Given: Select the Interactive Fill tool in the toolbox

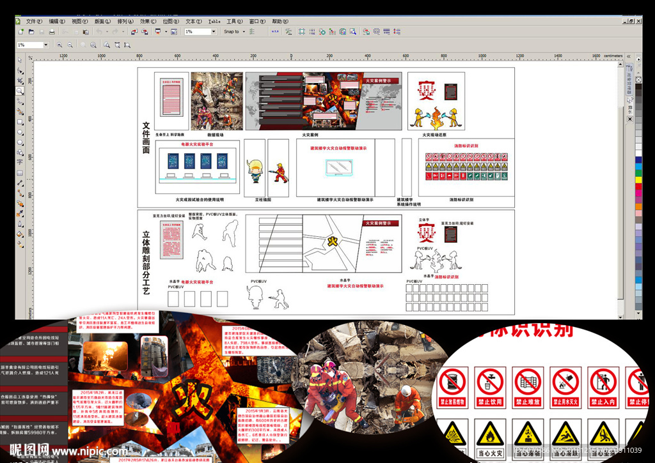Looking at the screenshot, I should click(20, 245).
